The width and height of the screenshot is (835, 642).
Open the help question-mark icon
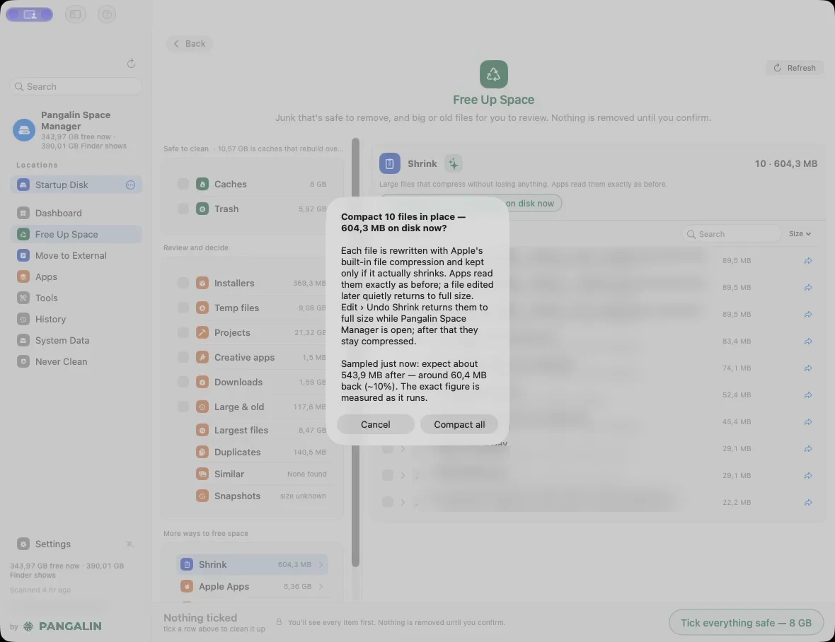coord(107,14)
